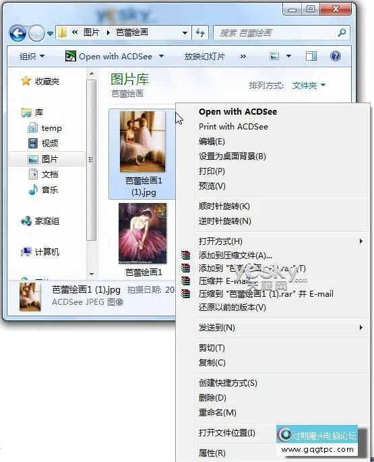Click the 家庭组 homegroup icon

(x=26, y=221)
